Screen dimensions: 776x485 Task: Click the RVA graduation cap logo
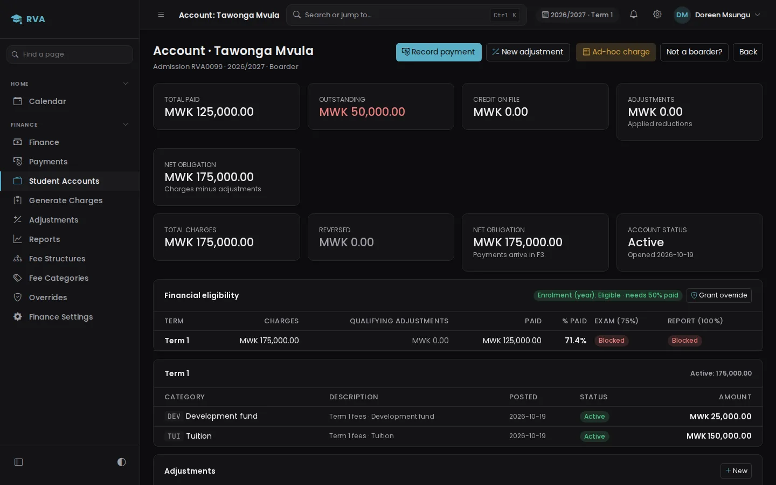(16, 19)
